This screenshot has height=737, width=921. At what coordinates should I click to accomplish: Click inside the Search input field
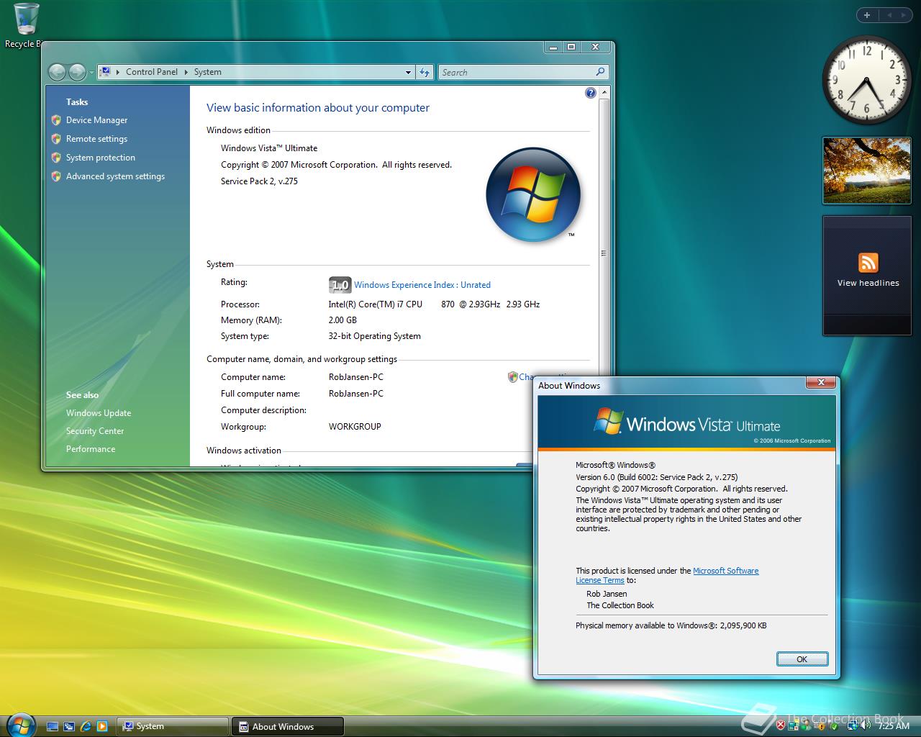coord(517,72)
